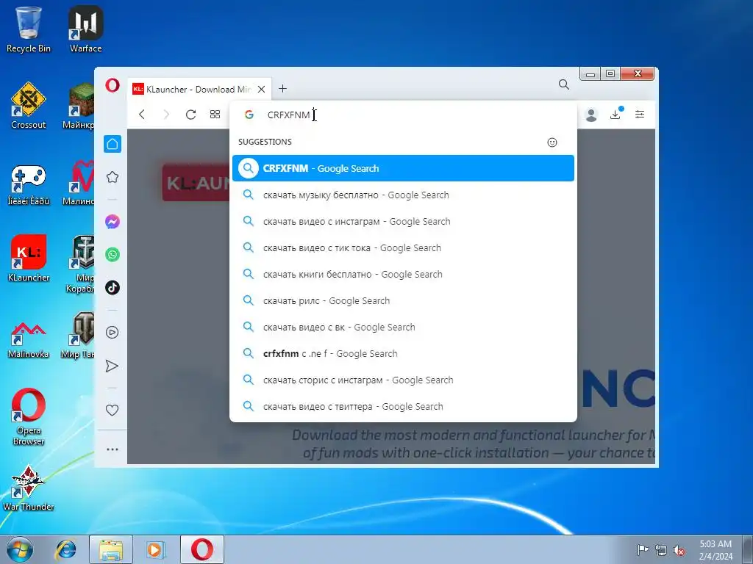Open My Flow send icon

click(x=112, y=366)
